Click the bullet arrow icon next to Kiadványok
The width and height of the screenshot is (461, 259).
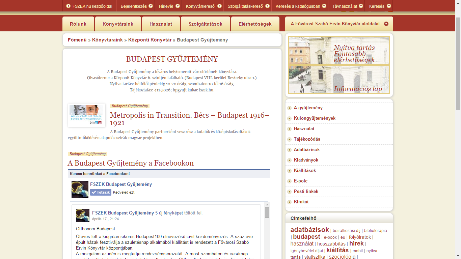click(290, 160)
